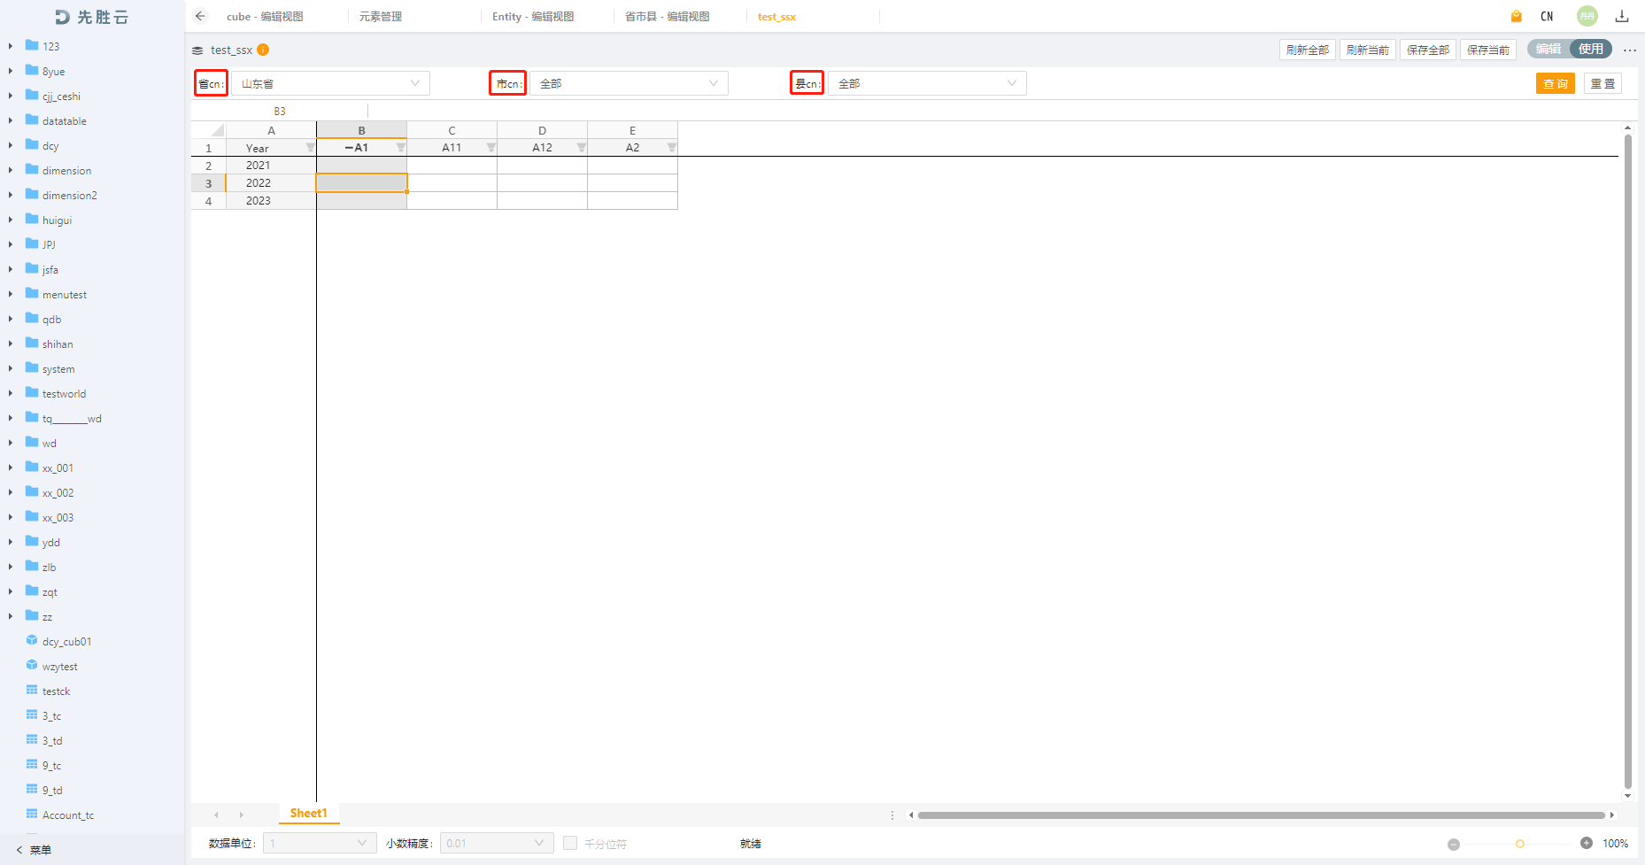Click the 刷新当前 button
This screenshot has width=1645, height=865.
[1368, 50]
